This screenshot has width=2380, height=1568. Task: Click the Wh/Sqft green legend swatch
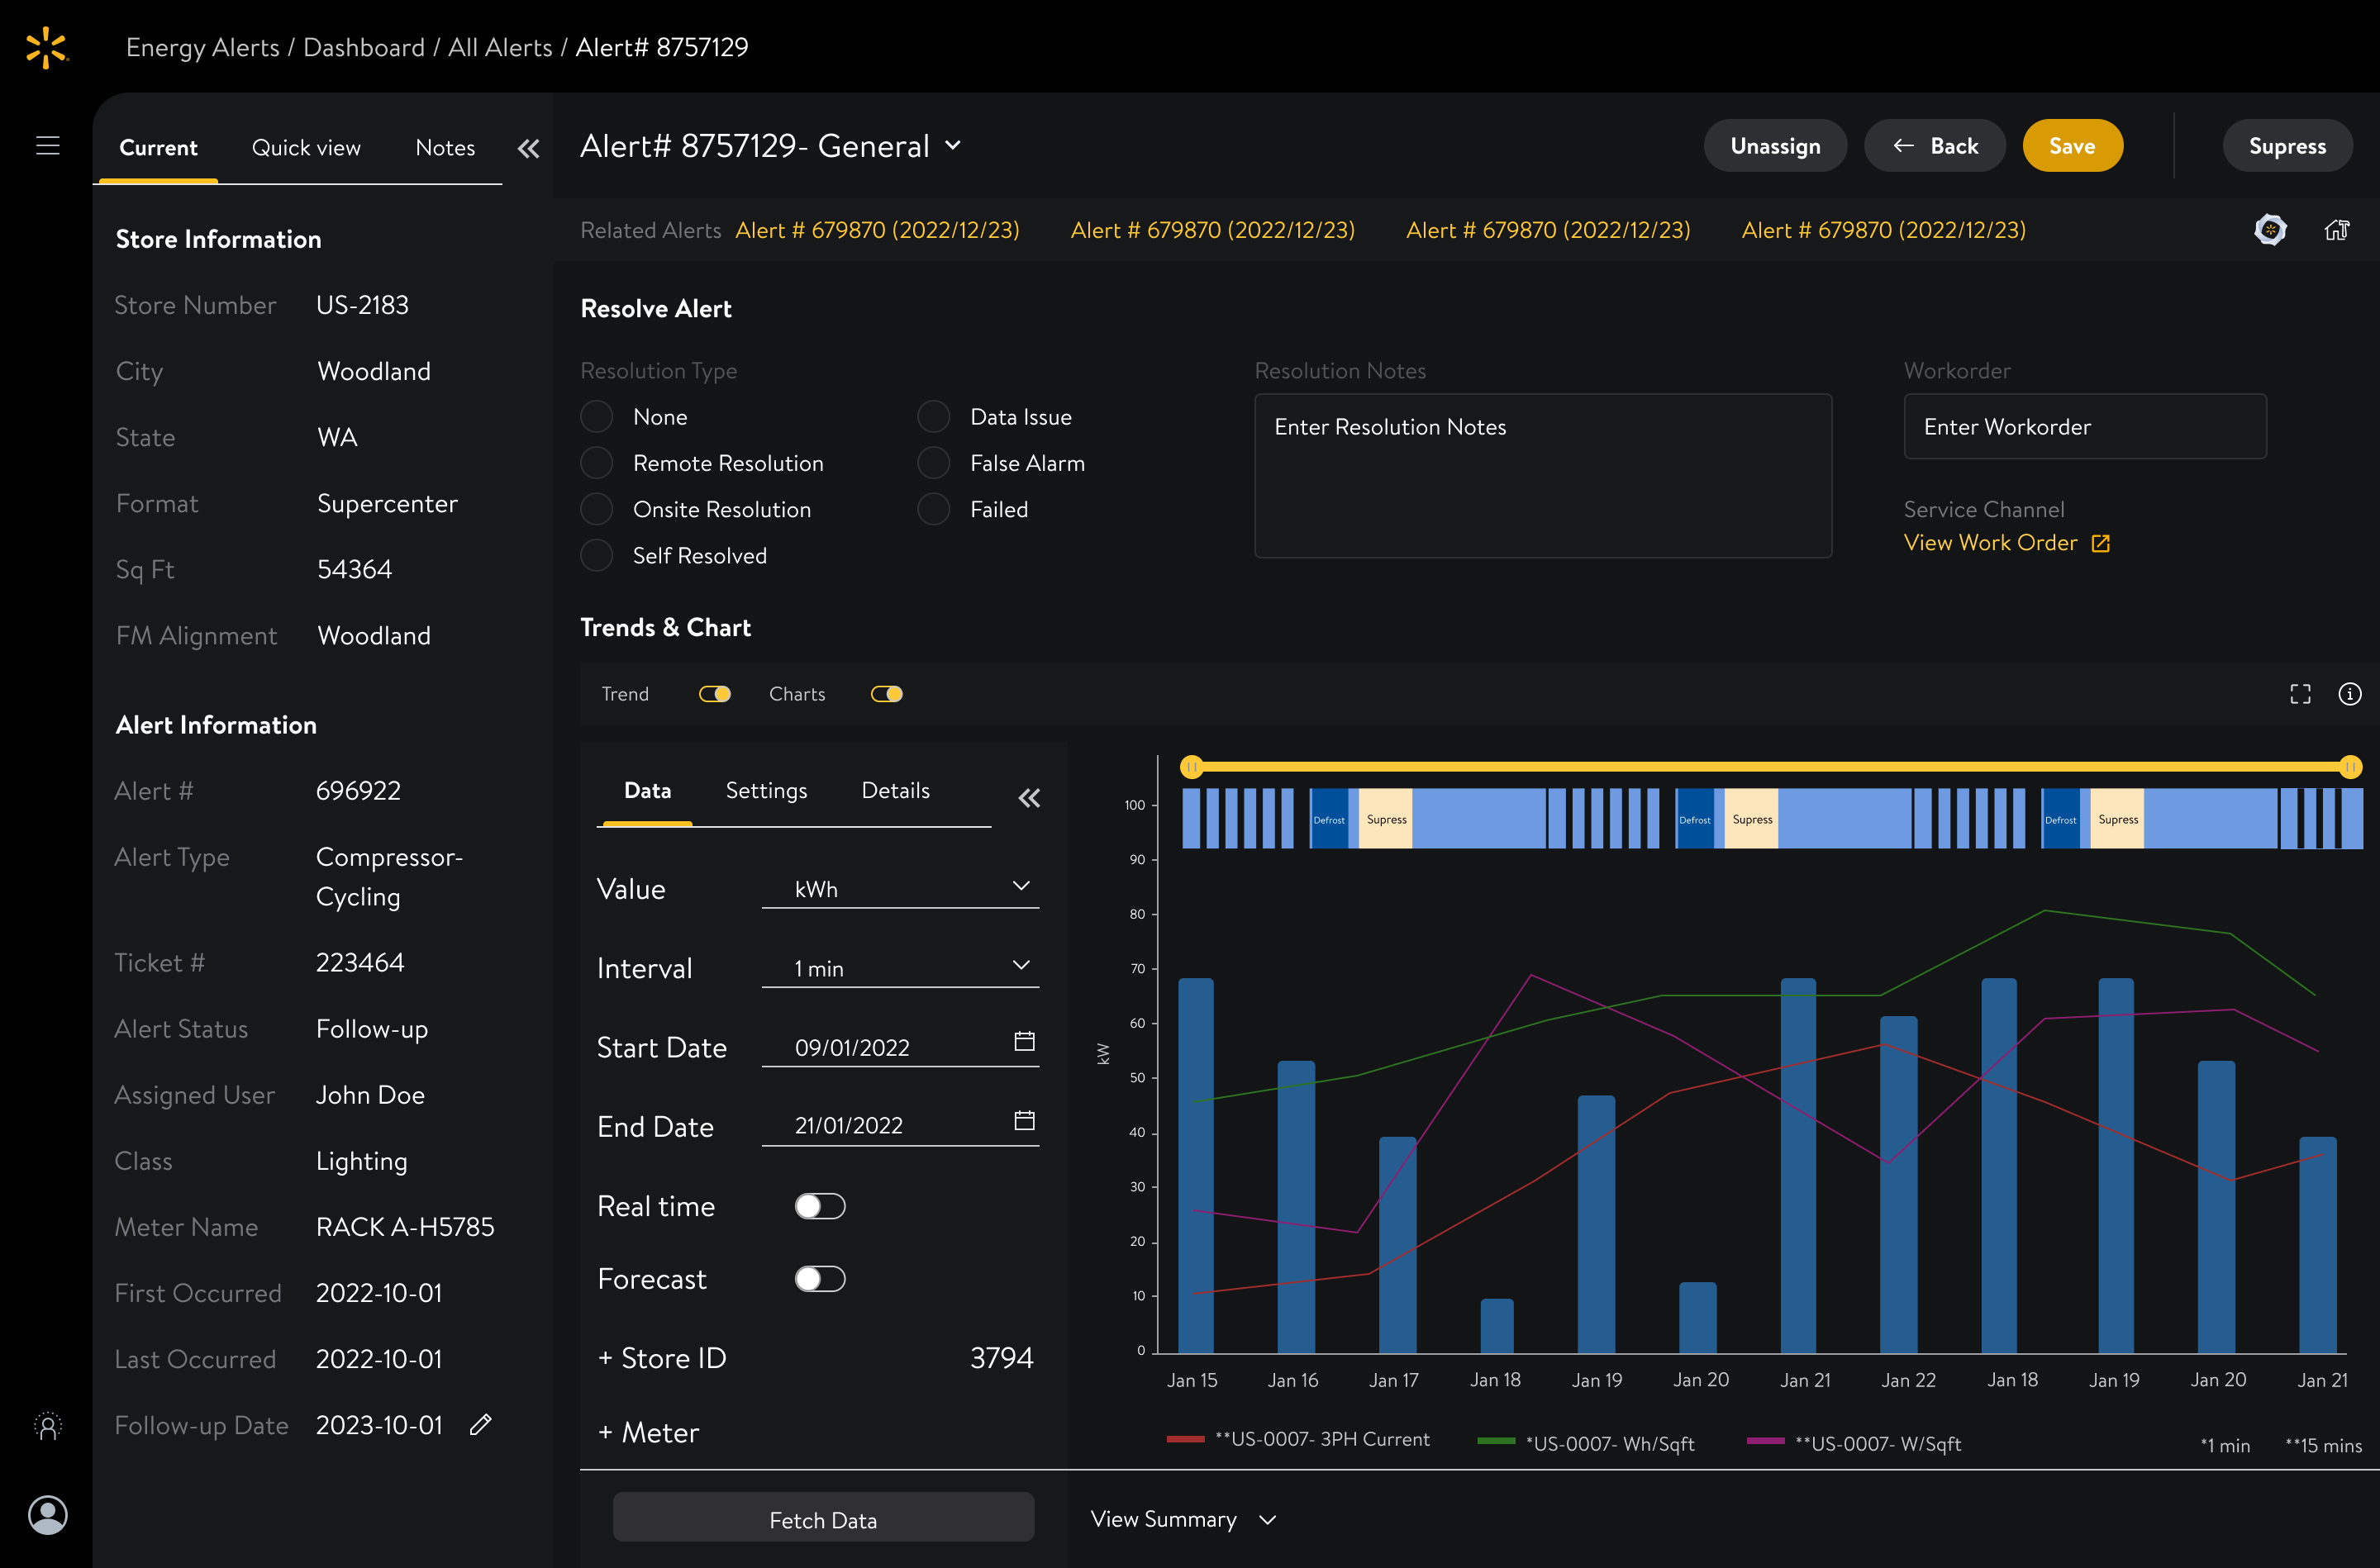click(x=1496, y=1440)
